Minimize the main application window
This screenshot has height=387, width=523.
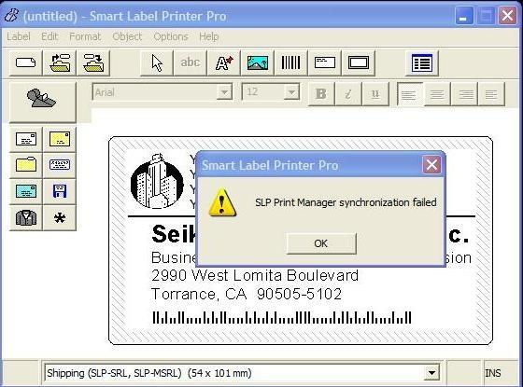[464, 16]
